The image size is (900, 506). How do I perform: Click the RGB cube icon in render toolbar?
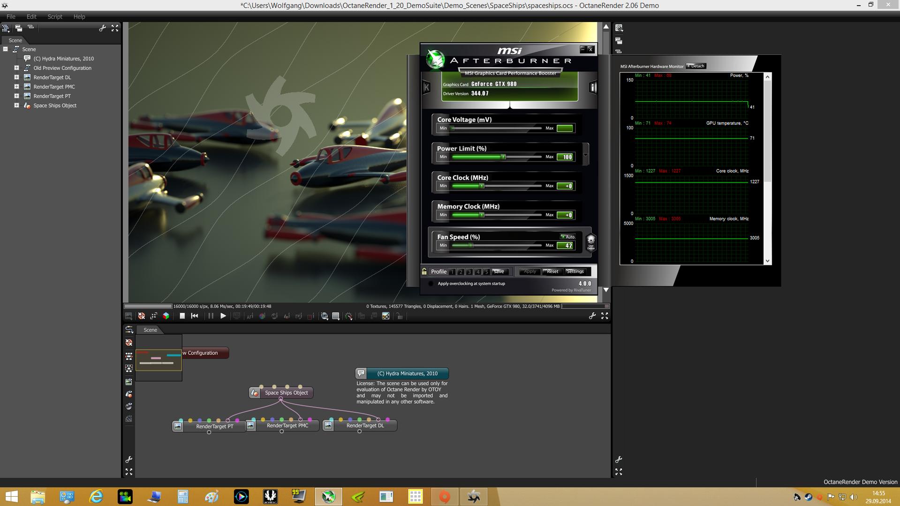tap(166, 316)
